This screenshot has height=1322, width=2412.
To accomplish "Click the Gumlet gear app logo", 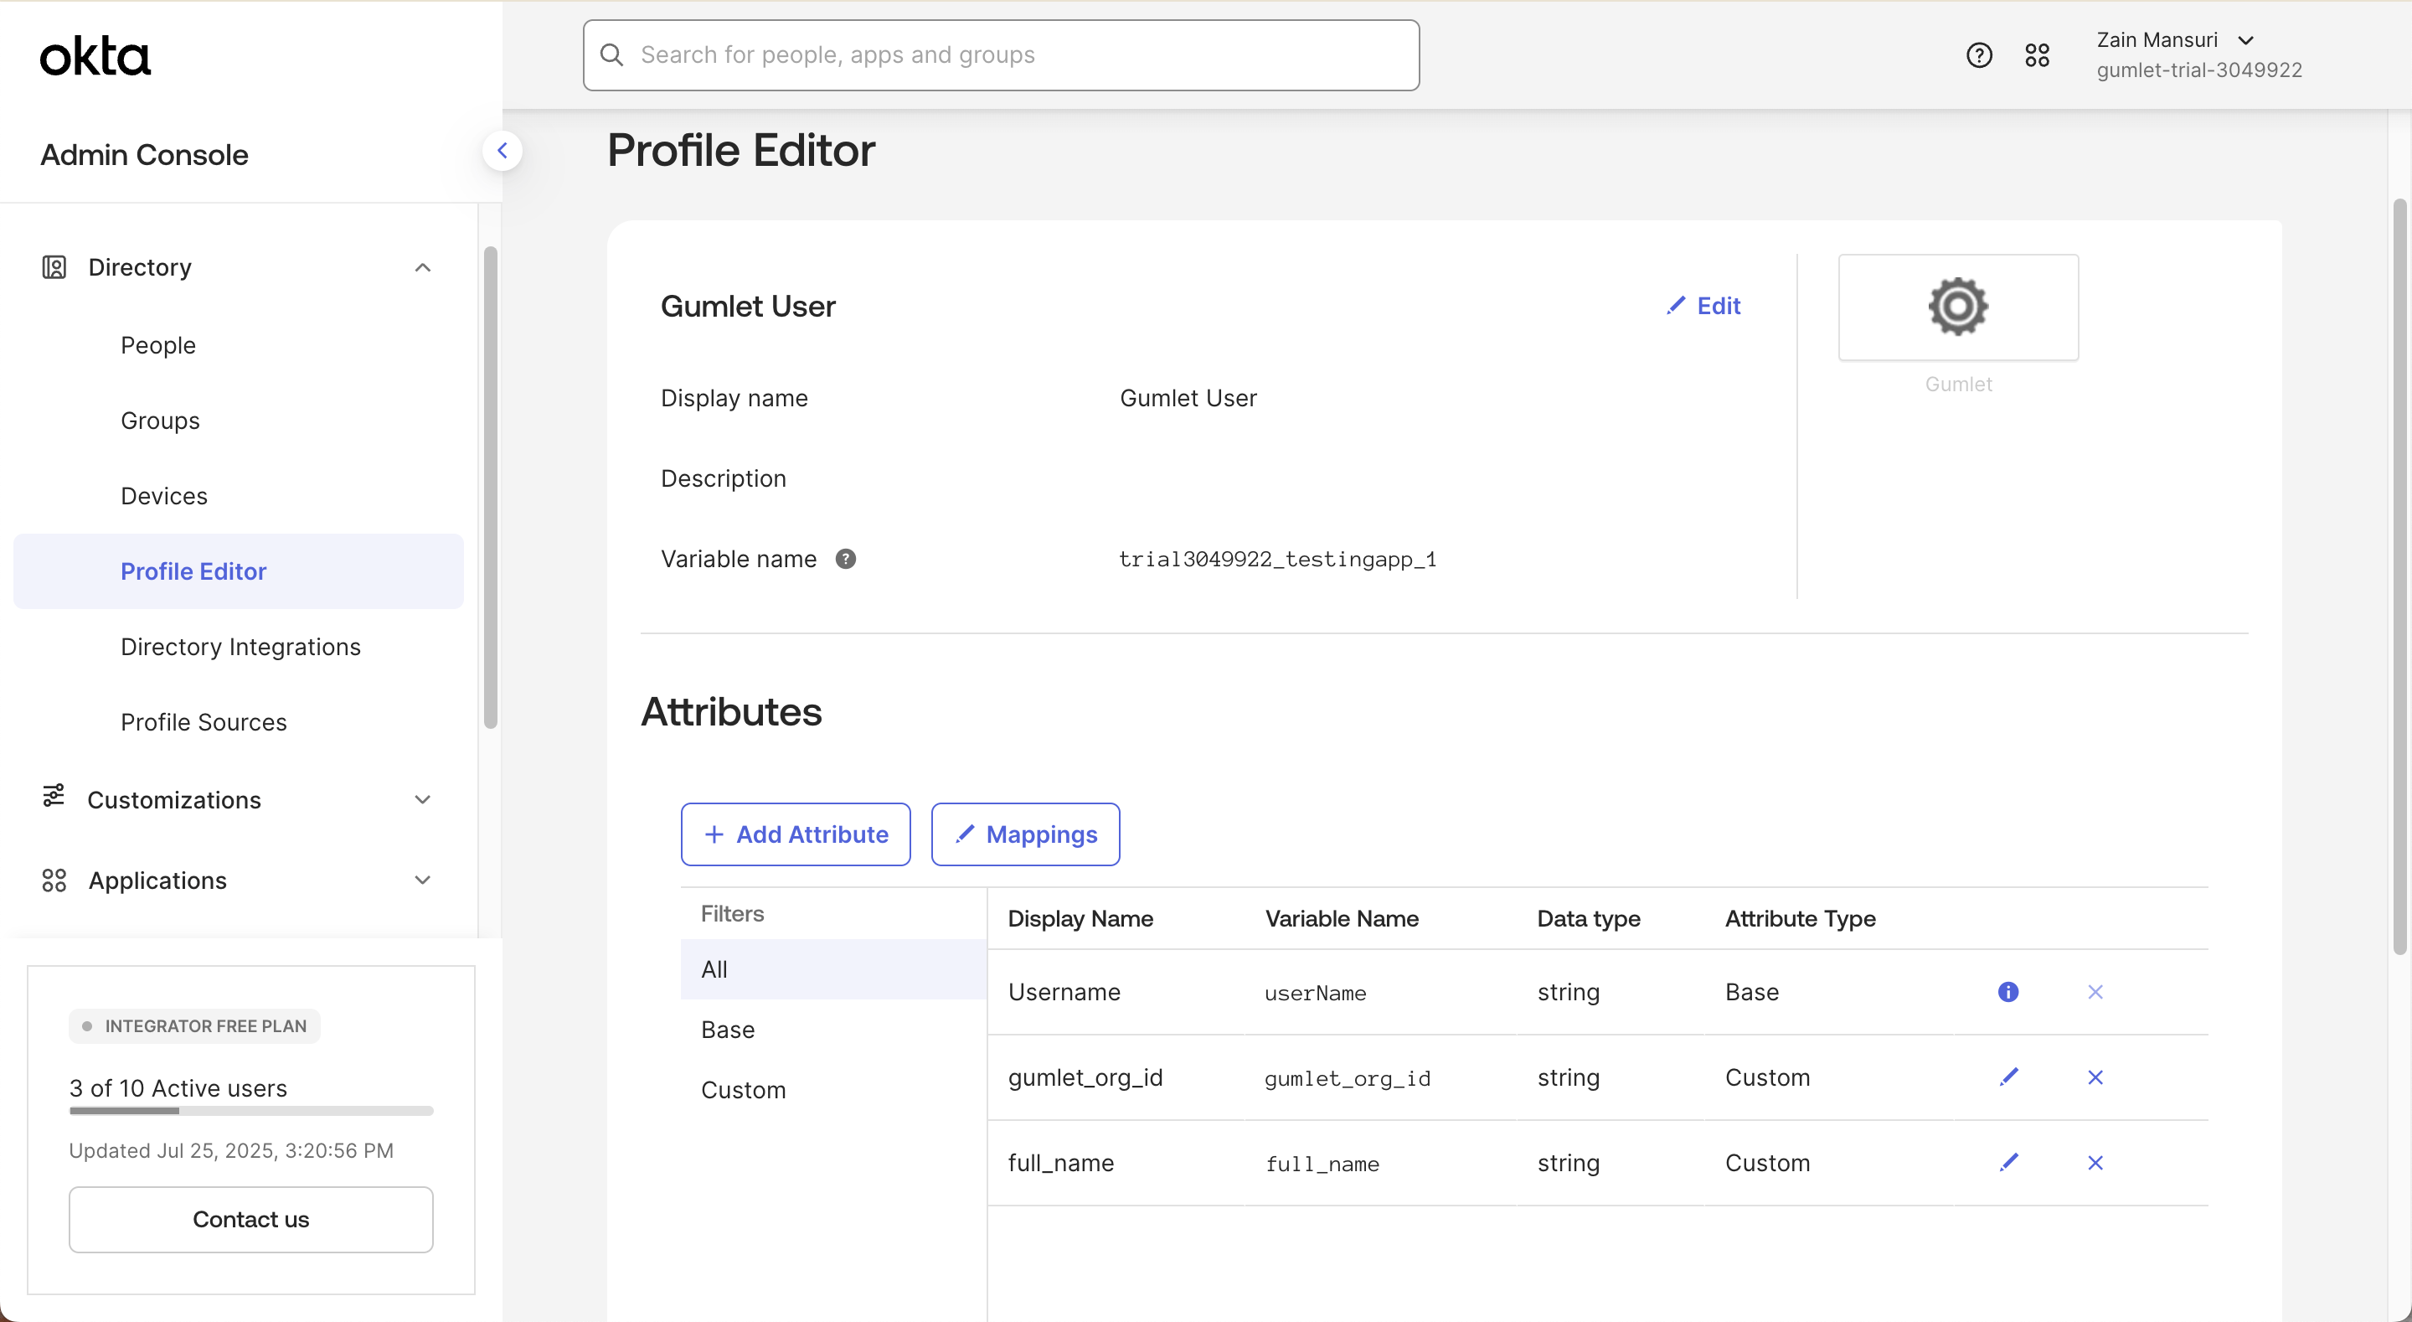I will click(x=1958, y=307).
